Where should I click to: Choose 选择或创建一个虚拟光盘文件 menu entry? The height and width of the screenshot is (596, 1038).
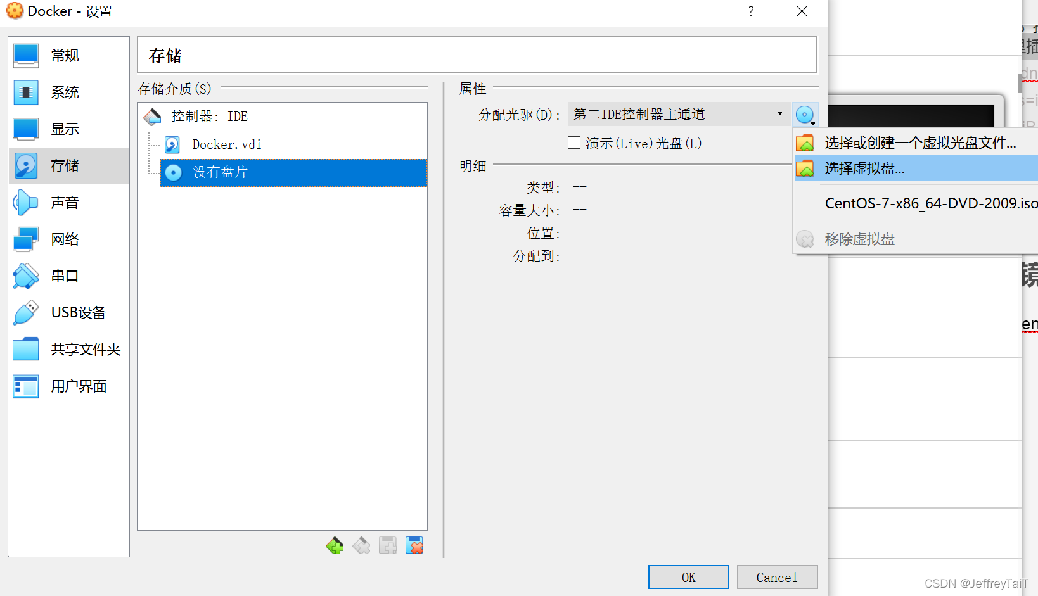tap(916, 143)
